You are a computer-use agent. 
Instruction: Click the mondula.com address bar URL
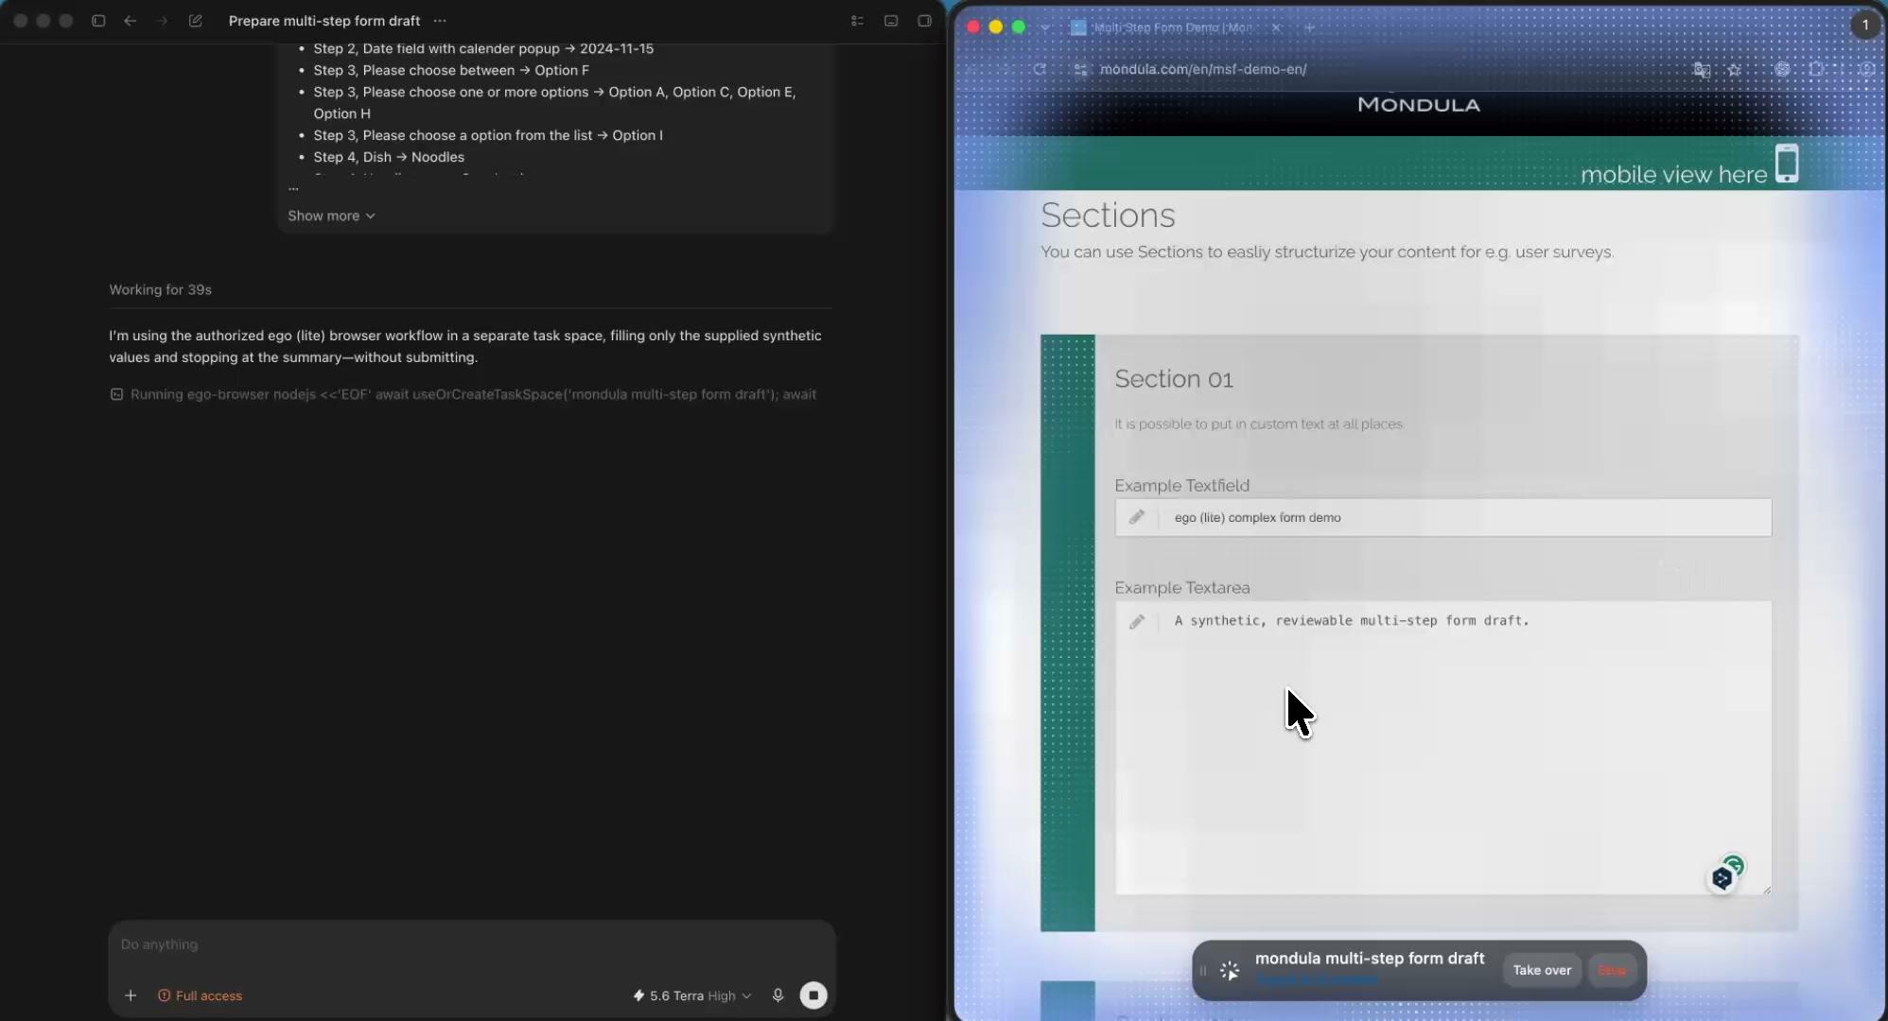tap(1203, 69)
